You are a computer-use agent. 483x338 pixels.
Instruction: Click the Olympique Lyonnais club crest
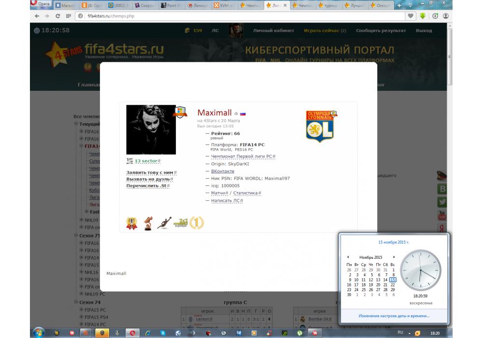click(320, 126)
